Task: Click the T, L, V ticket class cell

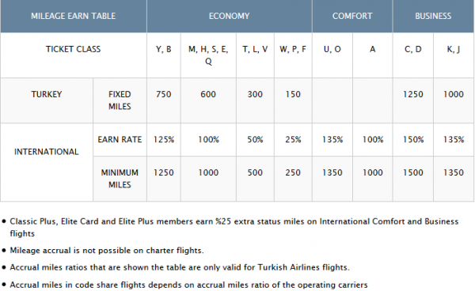Action: click(255, 55)
